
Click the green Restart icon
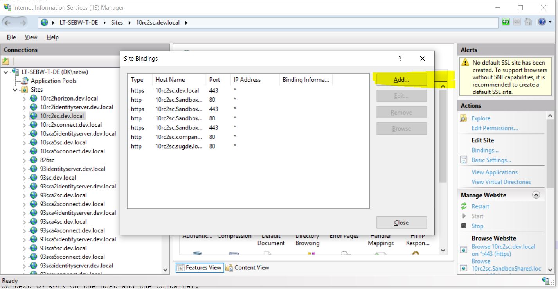[464, 206]
